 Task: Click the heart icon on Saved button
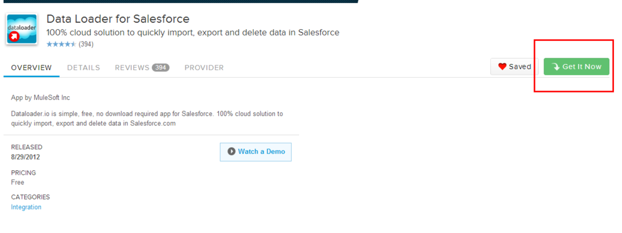[x=502, y=66]
